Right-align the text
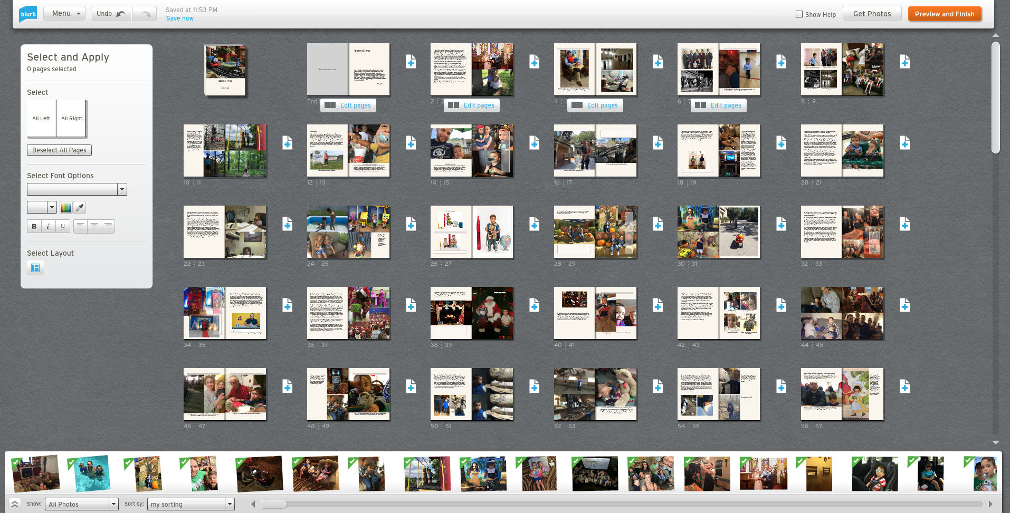Screen dimensions: 1010x513 [108, 226]
